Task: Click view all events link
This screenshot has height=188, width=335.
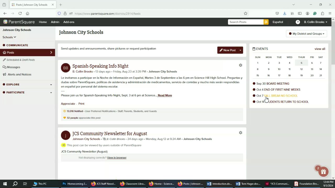Action: pyautogui.click(x=320, y=49)
